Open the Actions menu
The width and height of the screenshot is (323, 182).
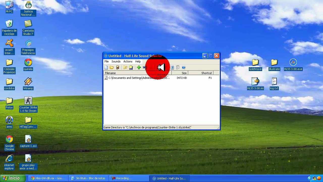128,61
